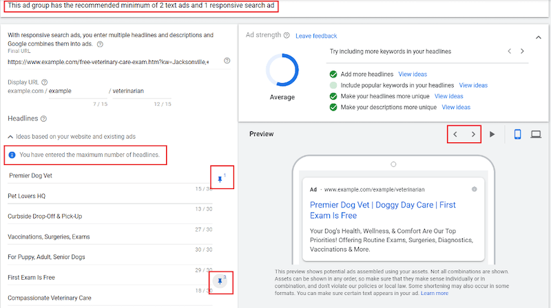Screen dimensions: 551x308
Task: Edit the 'veterinarian' display URL path field
Action: 142,91
